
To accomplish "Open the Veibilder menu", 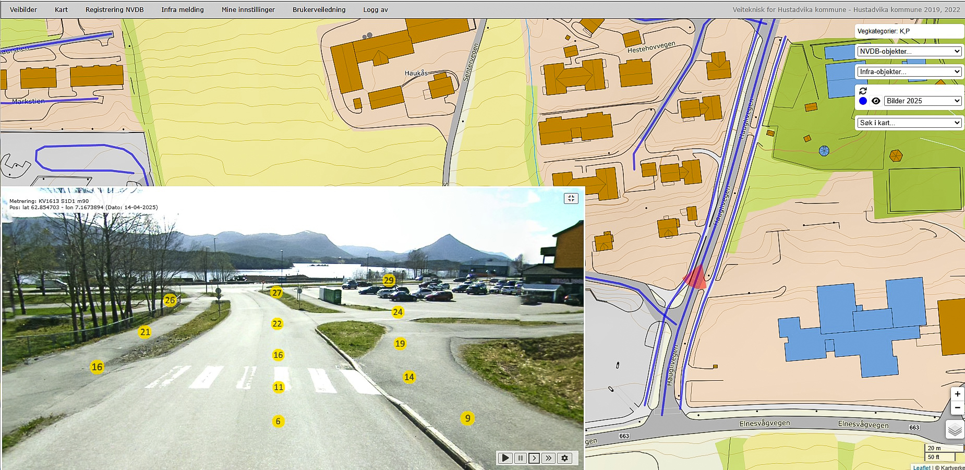I will (23, 9).
